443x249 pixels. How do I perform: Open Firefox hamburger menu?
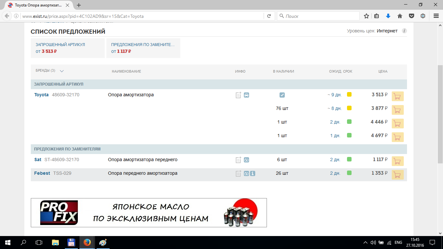pyautogui.click(x=436, y=16)
